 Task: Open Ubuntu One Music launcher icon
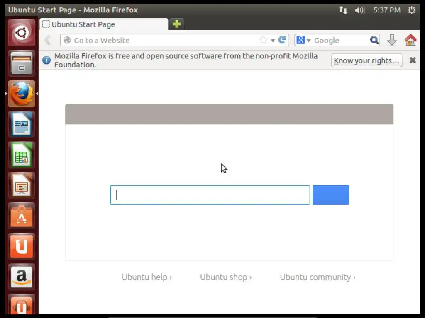pyautogui.click(x=22, y=304)
